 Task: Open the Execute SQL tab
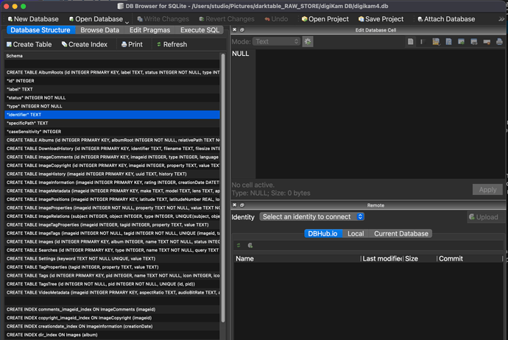point(199,30)
